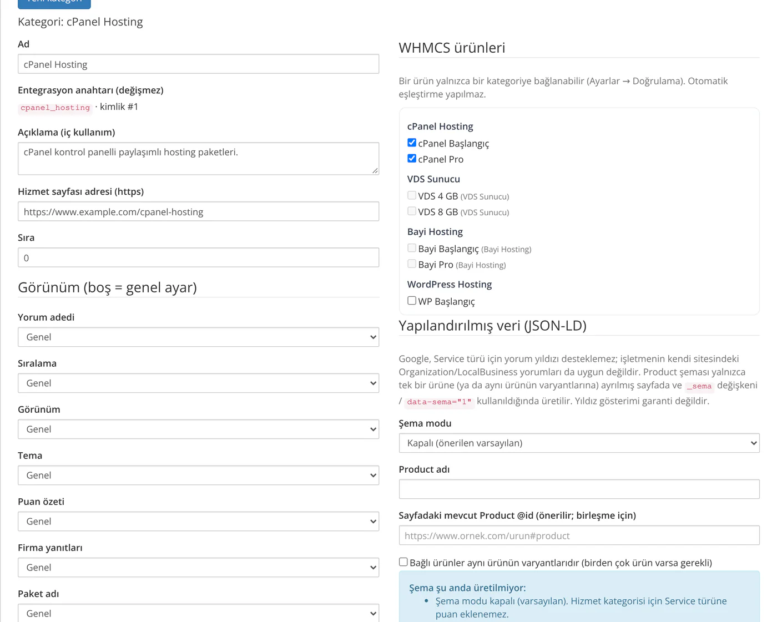Click the Sıra order number field
Image resolution: width=777 pixels, height=622 pixels.
point(199,257)
